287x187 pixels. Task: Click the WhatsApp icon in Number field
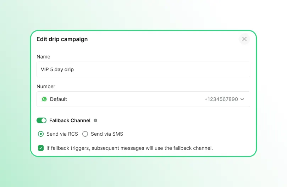tap(44, 99)
